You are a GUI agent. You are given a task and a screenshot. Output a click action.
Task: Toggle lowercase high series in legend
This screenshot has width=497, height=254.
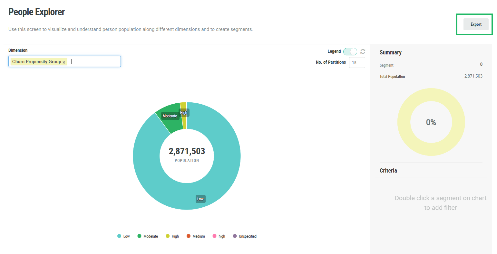pos(219,236)
